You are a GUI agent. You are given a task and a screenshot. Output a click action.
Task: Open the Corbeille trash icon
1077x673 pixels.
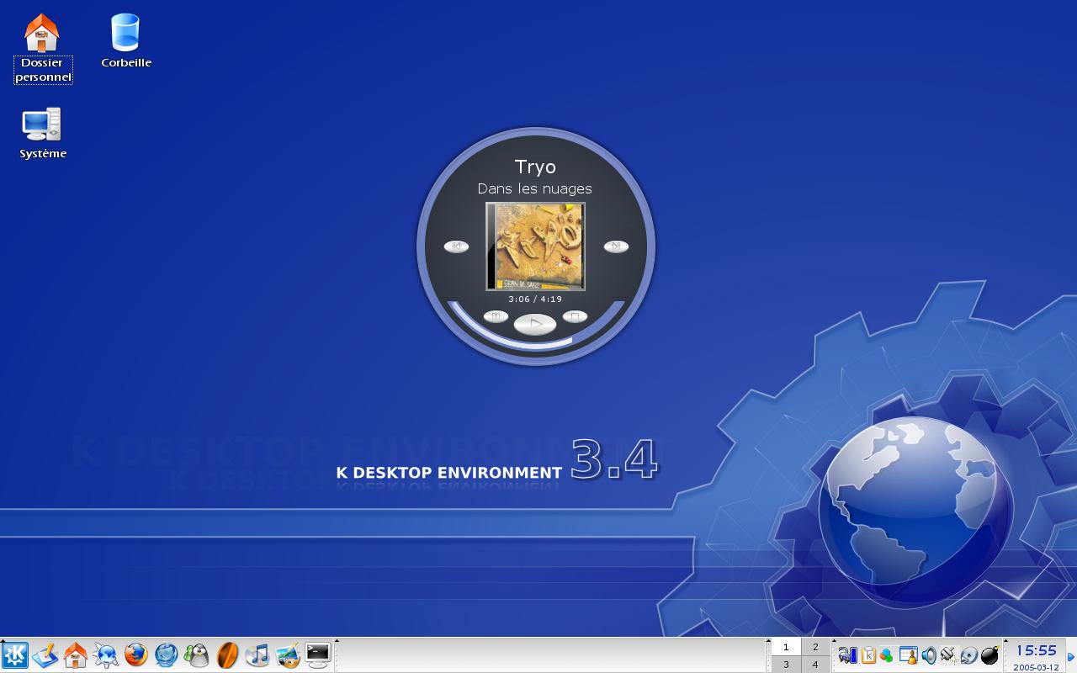pyautogui.click(x=126, y=40)
